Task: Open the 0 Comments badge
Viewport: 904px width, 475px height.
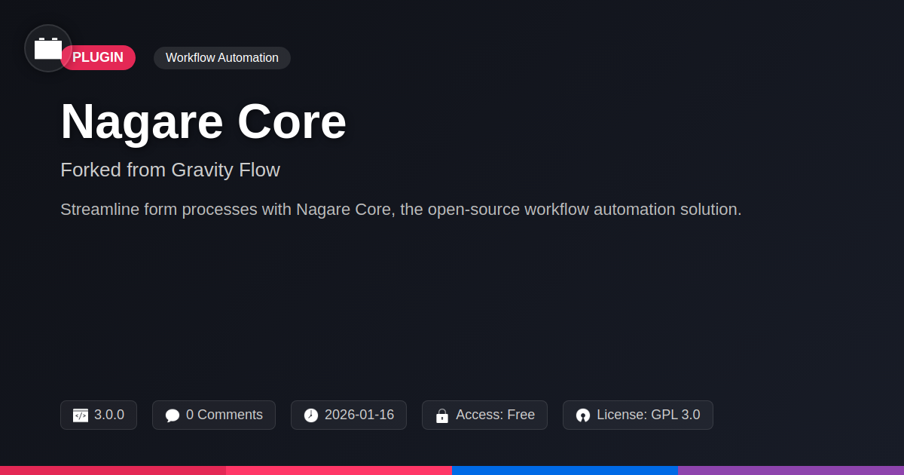Action: 214,415
